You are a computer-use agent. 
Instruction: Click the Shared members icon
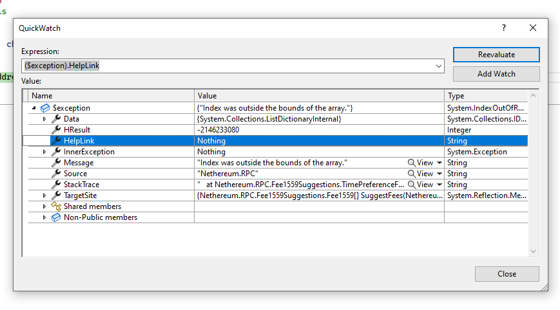tap(56, 206)
